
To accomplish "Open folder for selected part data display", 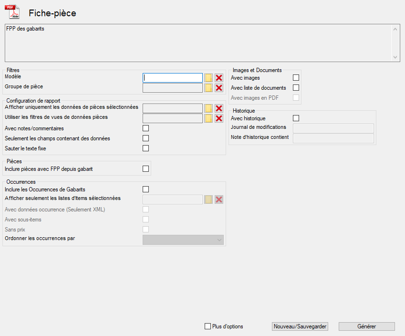I will click(208, 108).
